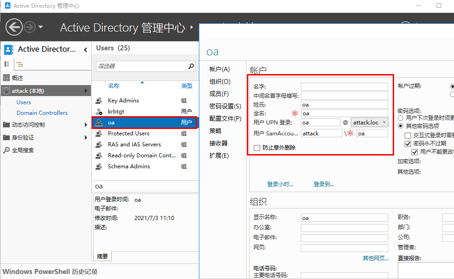Viewport: 454px width, 279px height.
Task: Click the 用户 UPN 登录 name field
Action: pyautogui.click(x=320, y=123)
